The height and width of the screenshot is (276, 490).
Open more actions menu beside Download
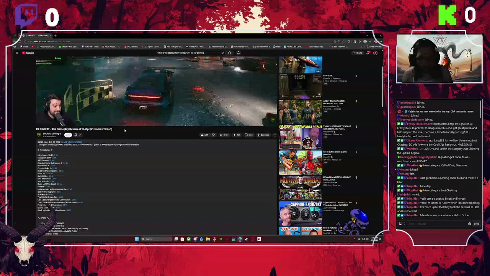click(x=274, y=135)
